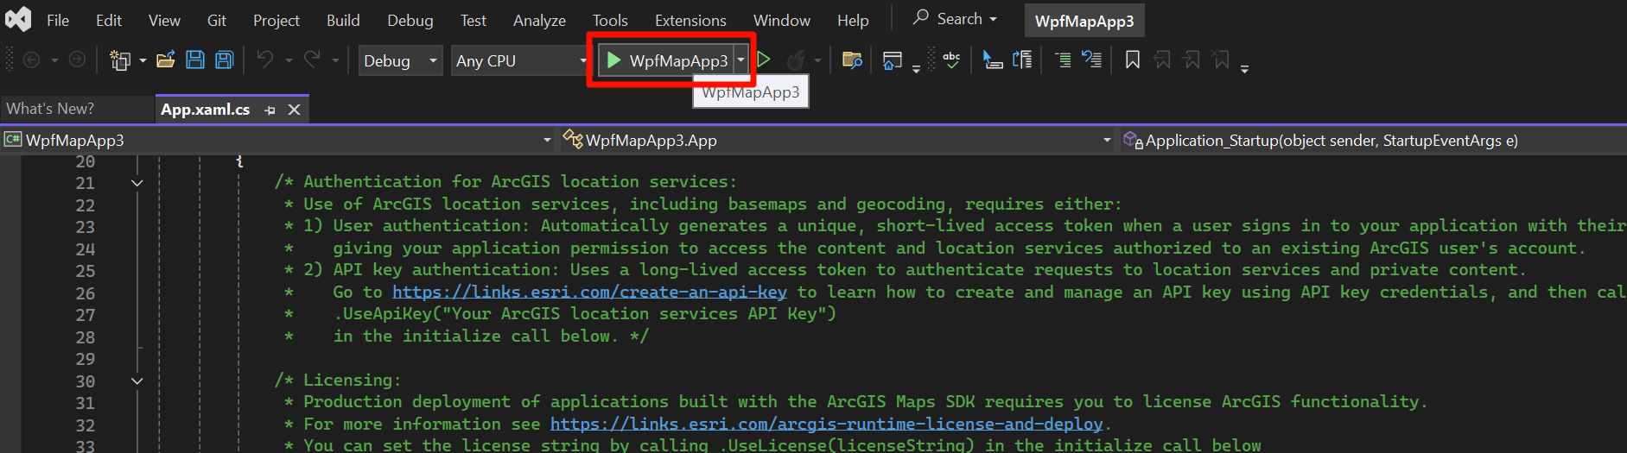This screenshot has height=453, width=1627.
Task: Click the UseApiKey code text on line 27
Action: [585, 314]
